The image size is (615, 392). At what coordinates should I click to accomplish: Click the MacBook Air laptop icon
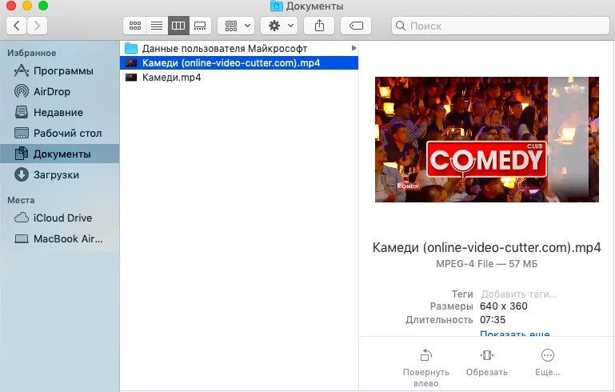21,238
